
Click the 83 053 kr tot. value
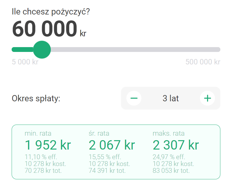click(x=171, y=171)
